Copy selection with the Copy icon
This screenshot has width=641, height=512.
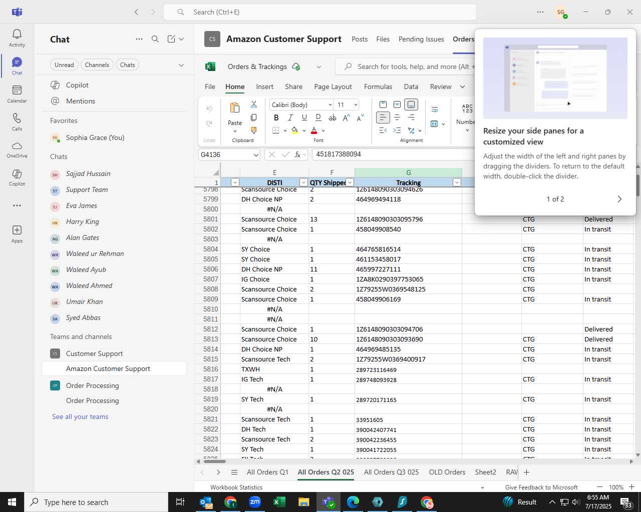click(254, 117)
